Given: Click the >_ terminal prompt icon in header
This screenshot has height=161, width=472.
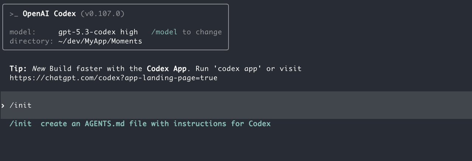Looking at the screenshot, I should point(14,14).
